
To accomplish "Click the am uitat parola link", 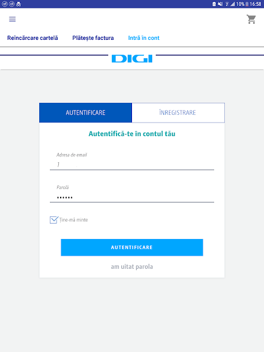I will point(132,267).
